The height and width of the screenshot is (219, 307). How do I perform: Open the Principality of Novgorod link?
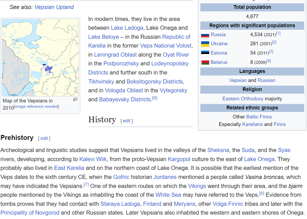pyautogui.click(x=30, y=213)
